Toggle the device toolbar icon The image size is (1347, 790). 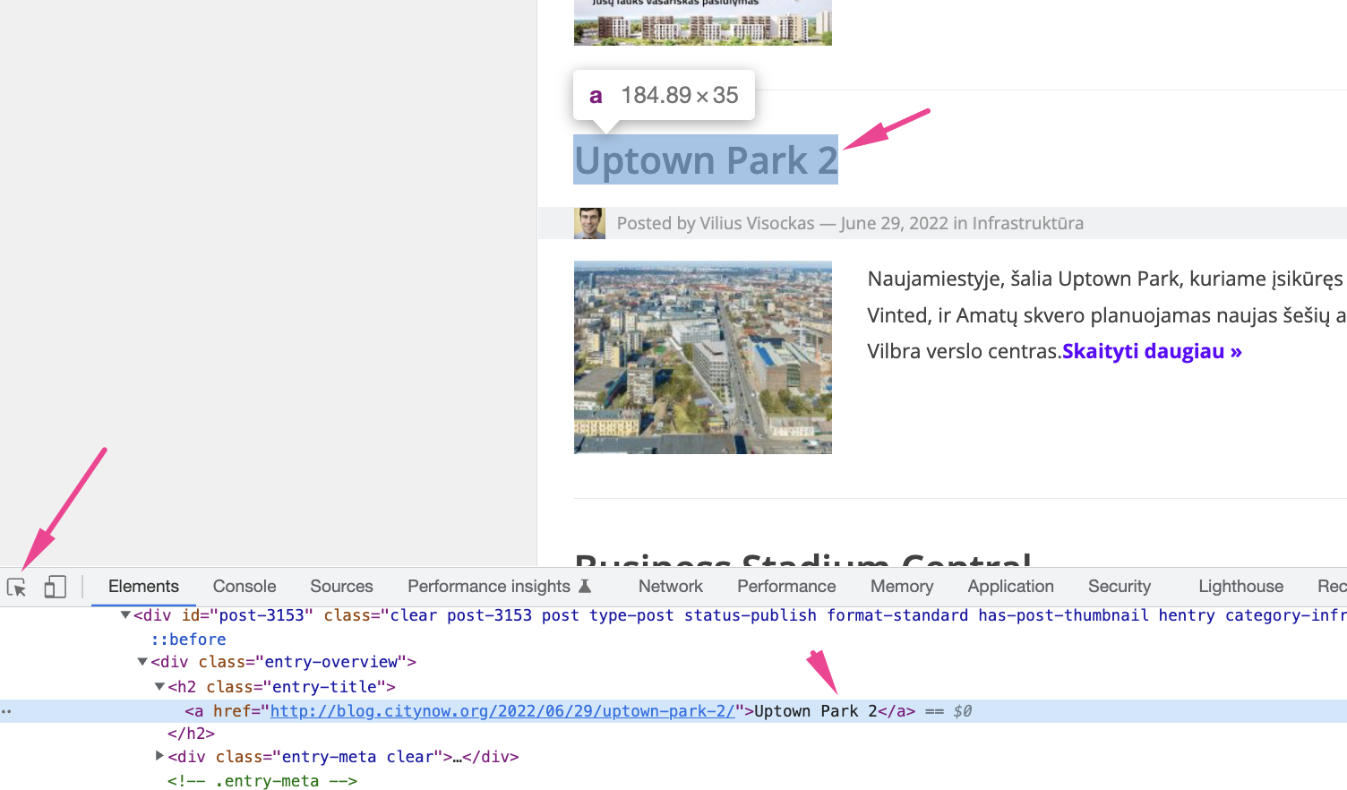tap(55, 588)
